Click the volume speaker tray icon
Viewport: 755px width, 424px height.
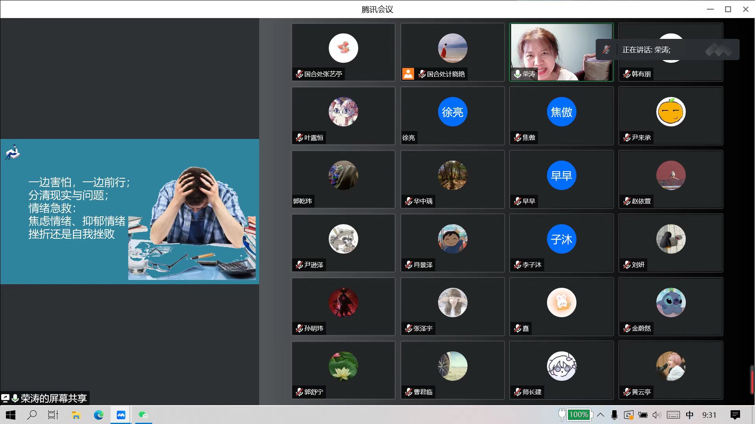(656, 415)
